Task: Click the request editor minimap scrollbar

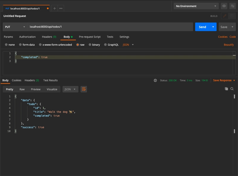Action: point(234,63)
